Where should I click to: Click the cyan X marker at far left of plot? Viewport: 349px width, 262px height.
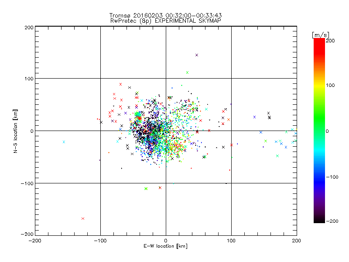tap(64, 142)
